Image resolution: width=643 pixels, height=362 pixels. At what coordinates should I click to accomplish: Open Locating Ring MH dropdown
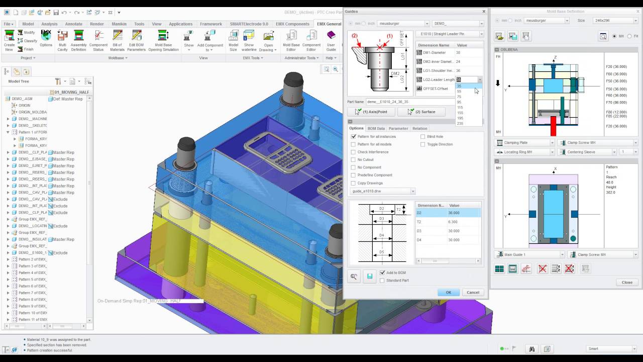(524, 152)
